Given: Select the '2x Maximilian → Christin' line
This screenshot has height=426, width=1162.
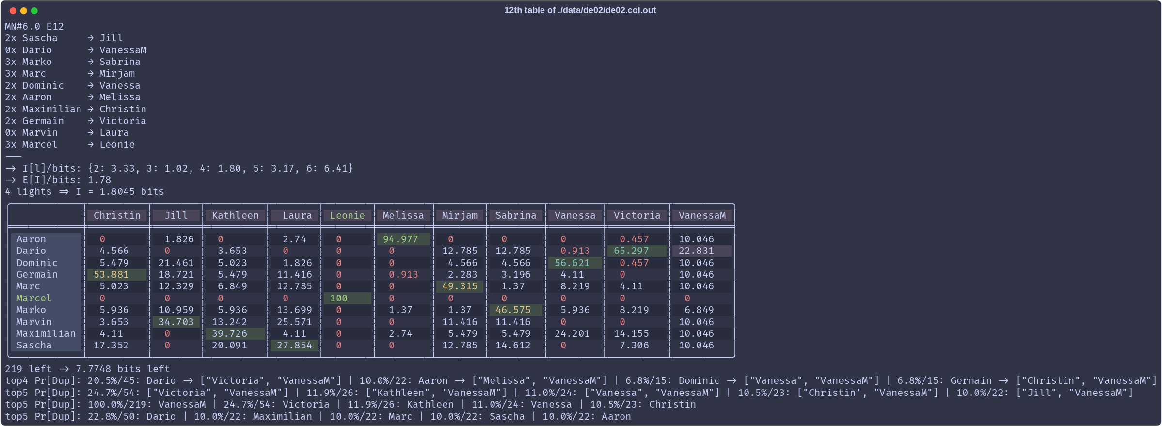Looking at the screenshot, I should (x=76, y=109).
